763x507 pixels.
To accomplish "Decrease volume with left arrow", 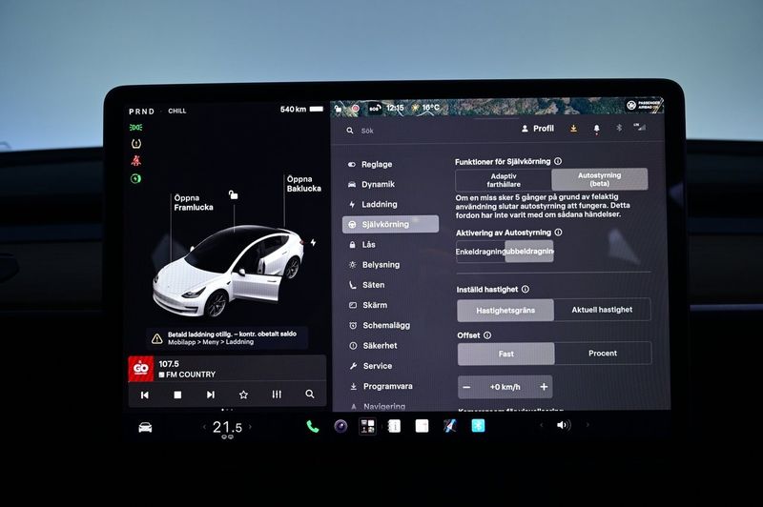I will tap(541, 425).
